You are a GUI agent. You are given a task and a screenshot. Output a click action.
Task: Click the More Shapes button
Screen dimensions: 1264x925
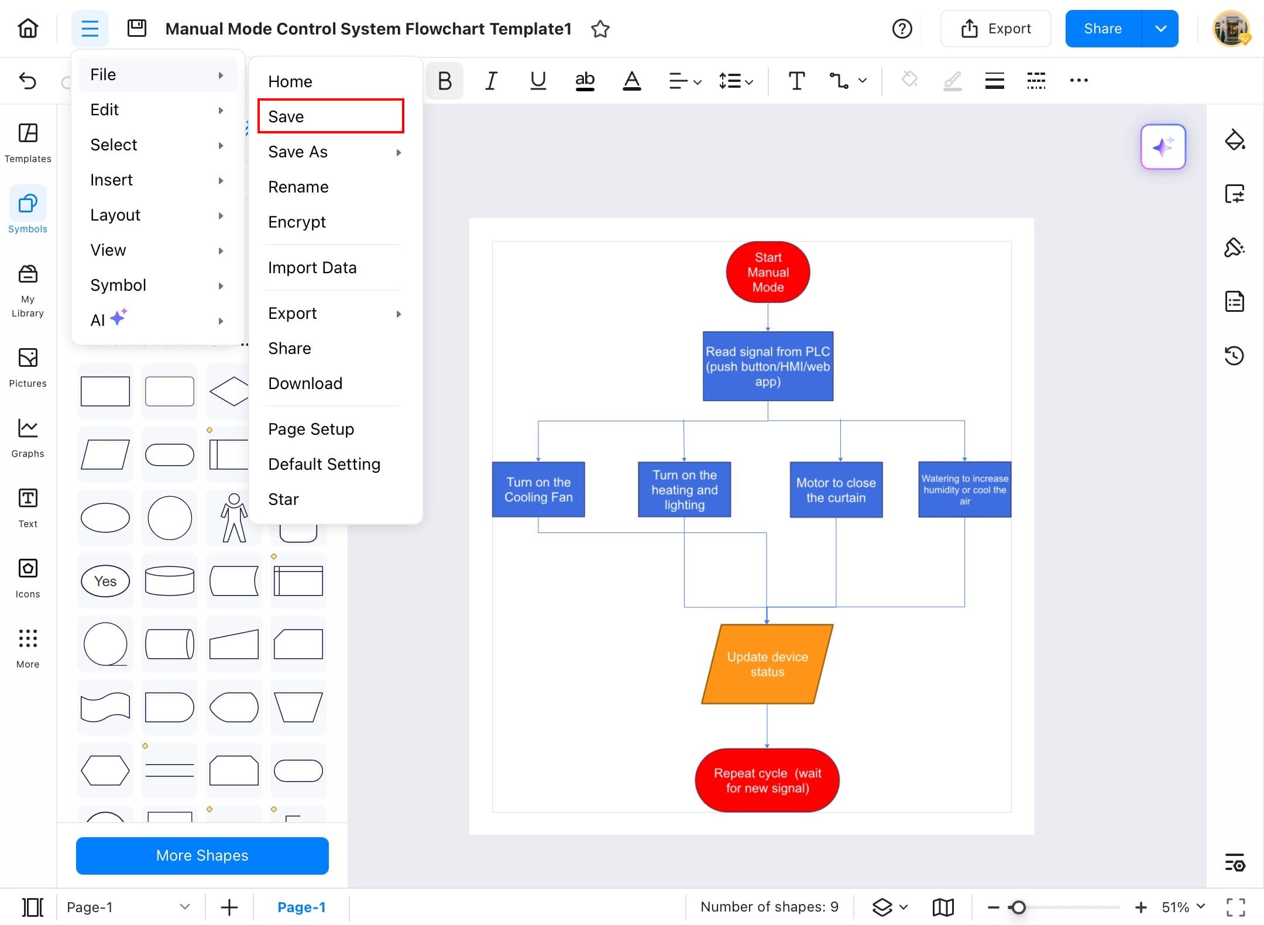click(202, 855)
